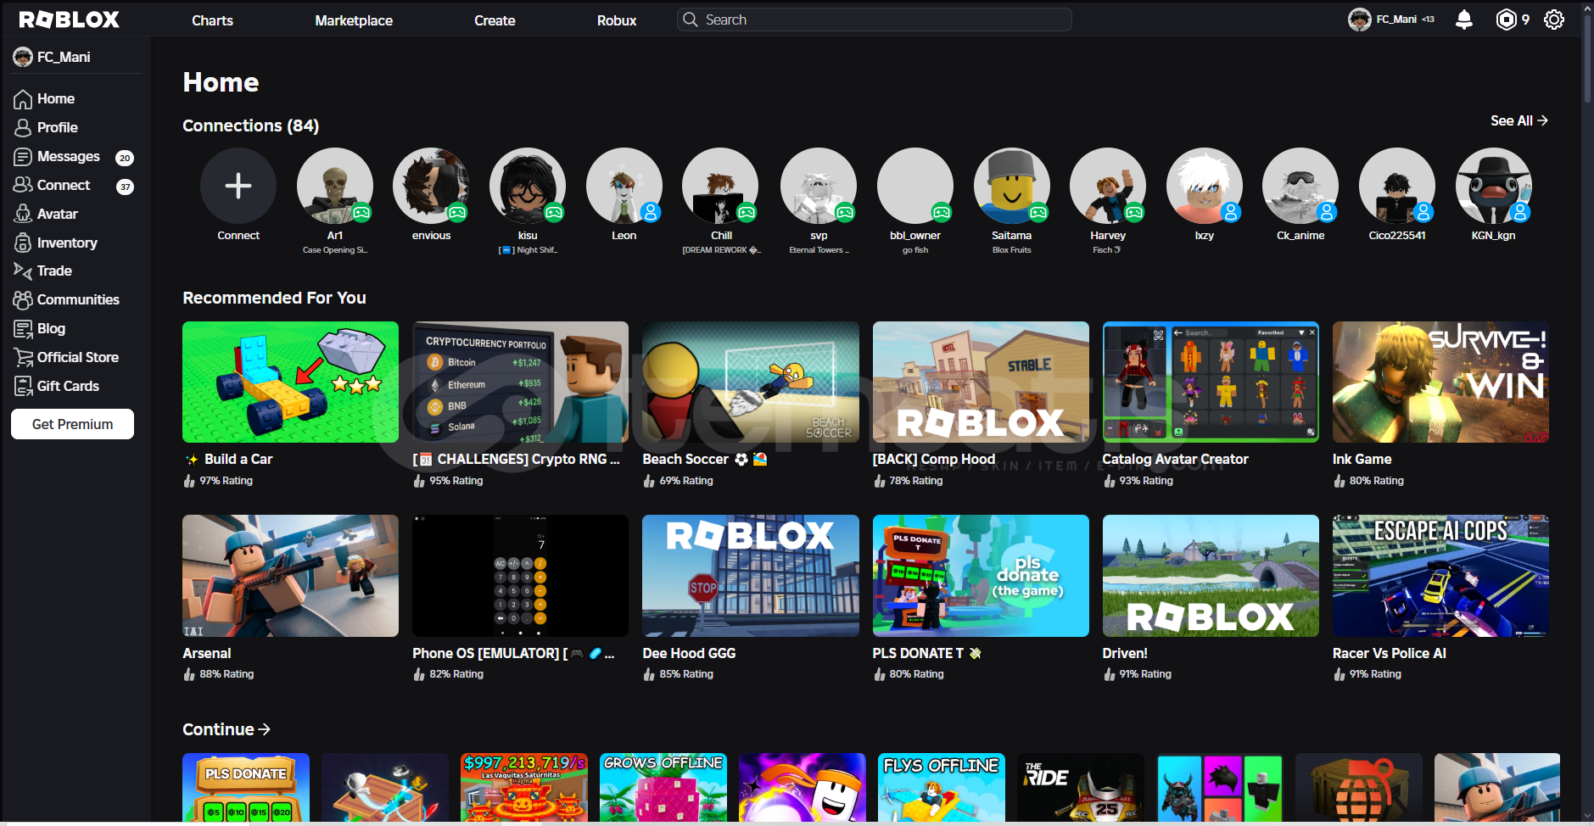Open Dee Hood GGG thumbnail

(x=751, y=576)
